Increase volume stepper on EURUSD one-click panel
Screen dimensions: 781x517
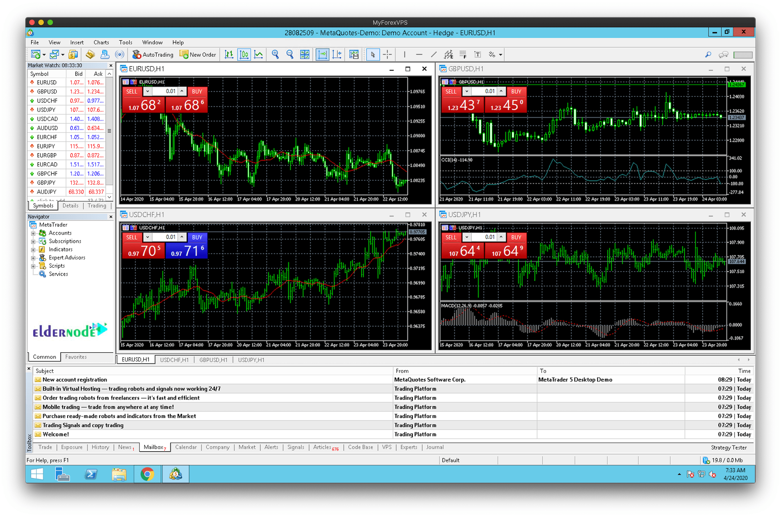point(182,91)
